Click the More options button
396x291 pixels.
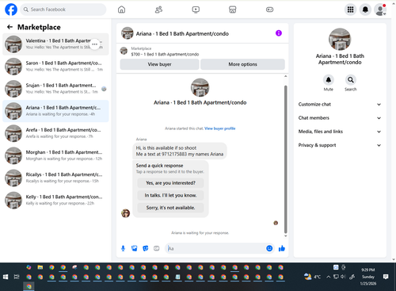[242, 64]
